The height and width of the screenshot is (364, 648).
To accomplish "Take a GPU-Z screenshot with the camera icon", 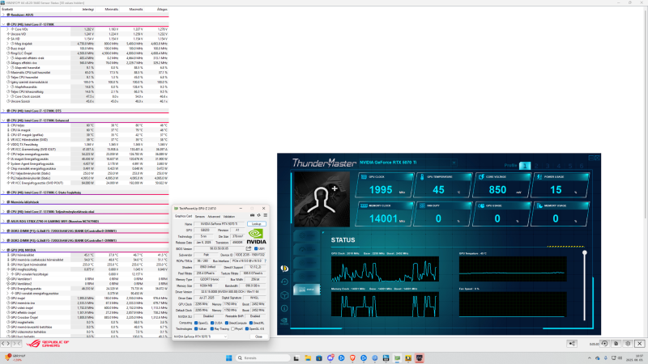I will [x=252, y=215].
